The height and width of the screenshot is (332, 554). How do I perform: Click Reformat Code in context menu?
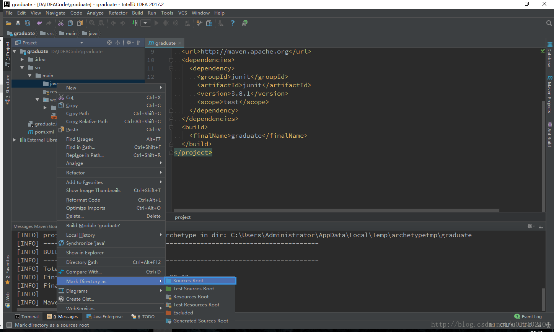[x=111, y=200]
